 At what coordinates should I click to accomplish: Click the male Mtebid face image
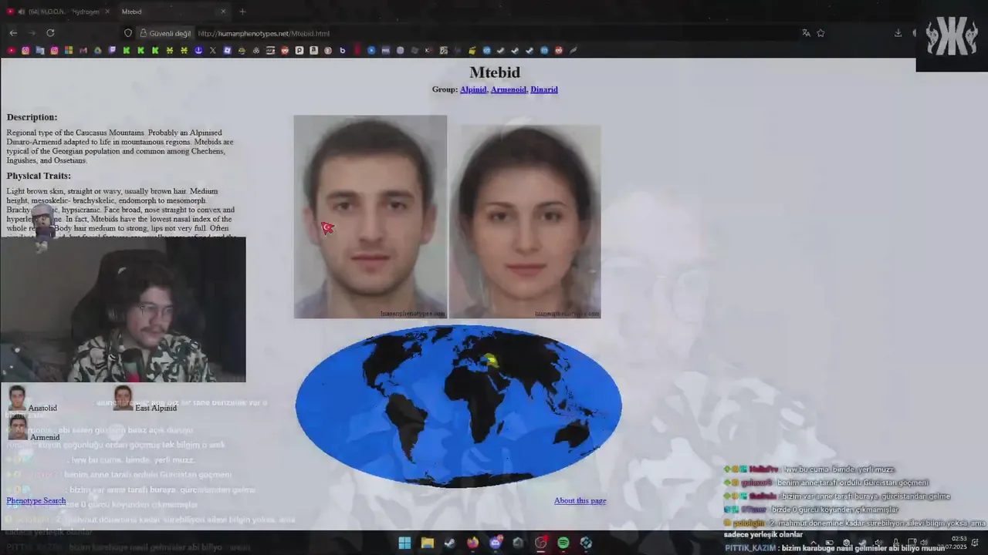370,217
